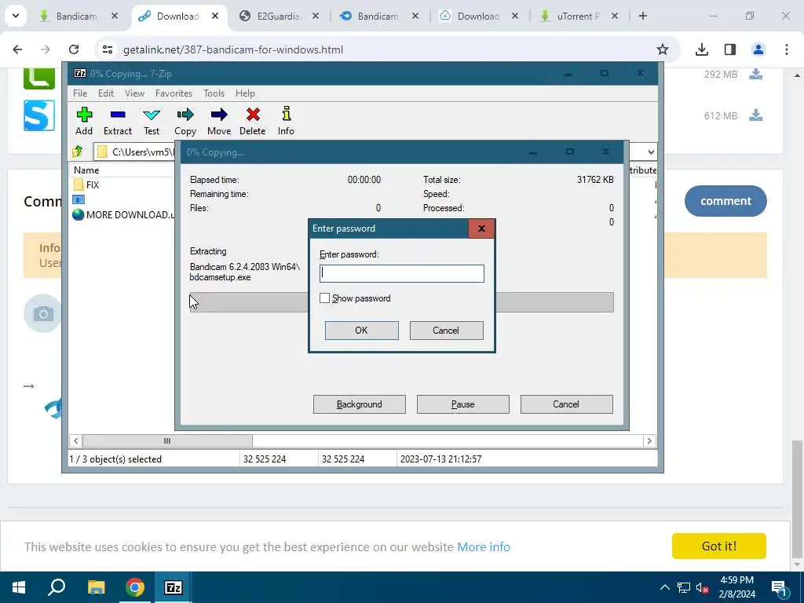Open the notification center icon
Image resolution: width=804 pixels, height=603 pixels.
point(779,587)
